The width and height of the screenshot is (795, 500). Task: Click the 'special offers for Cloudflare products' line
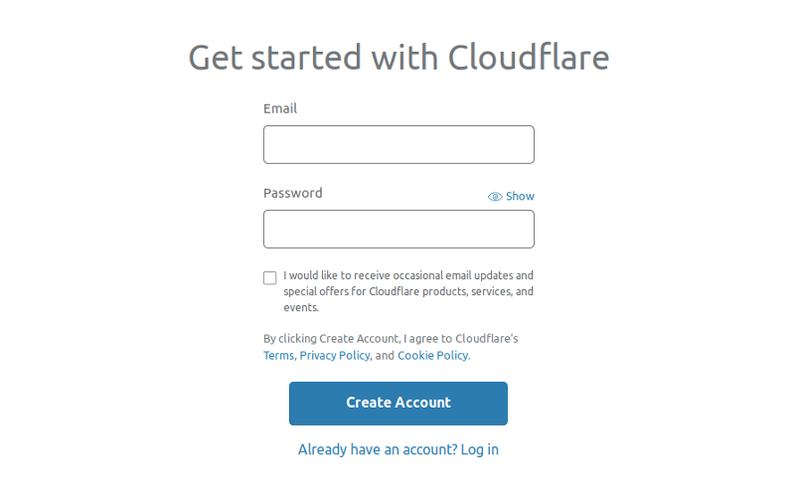point(408,291)
